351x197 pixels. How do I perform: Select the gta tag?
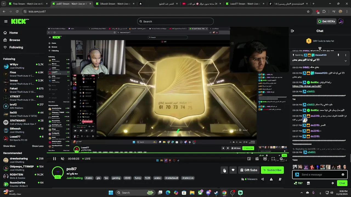click(98, 178)
